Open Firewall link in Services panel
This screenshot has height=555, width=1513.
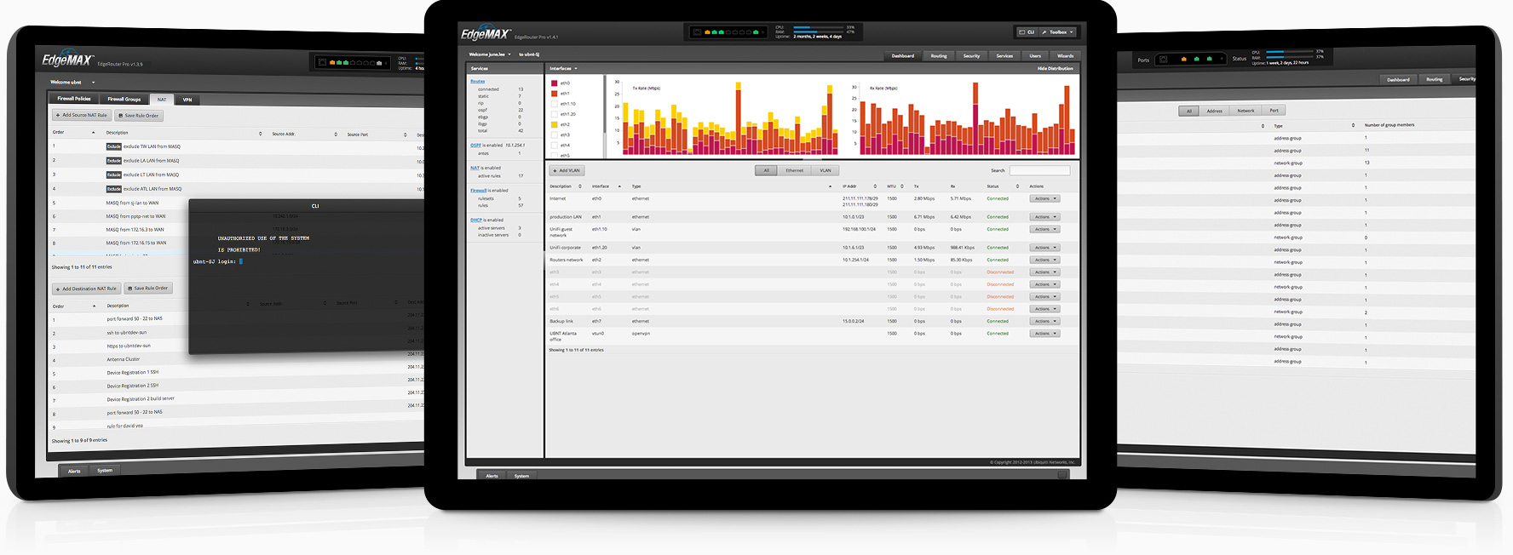(x=479, y=191)
